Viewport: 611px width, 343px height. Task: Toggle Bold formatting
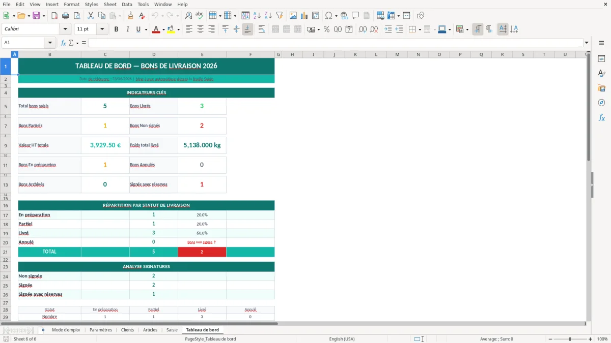pos(116,29)
